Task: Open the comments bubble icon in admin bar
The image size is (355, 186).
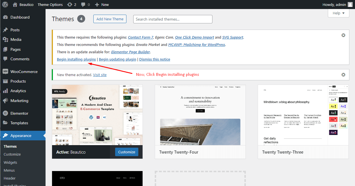Action: pyautogui.click(x=83, y=5)
